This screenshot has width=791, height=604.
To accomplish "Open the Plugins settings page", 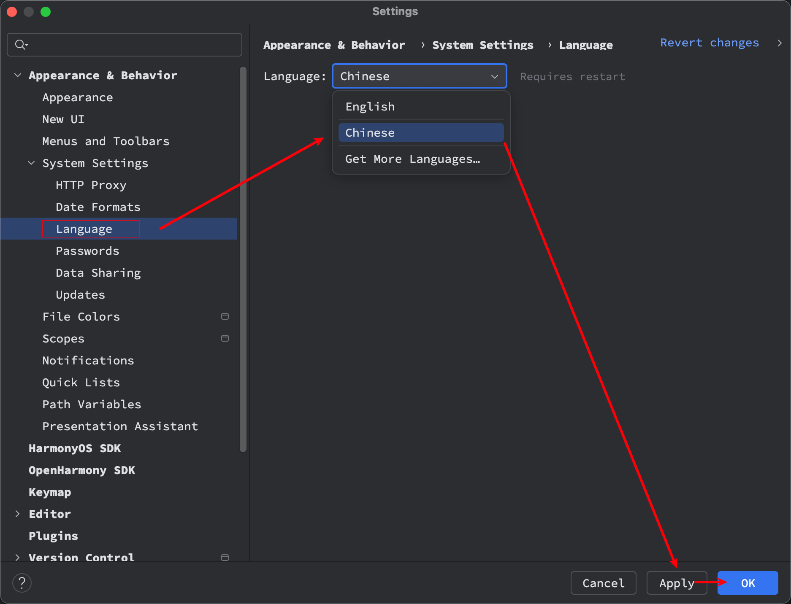I will coord(53,536).
